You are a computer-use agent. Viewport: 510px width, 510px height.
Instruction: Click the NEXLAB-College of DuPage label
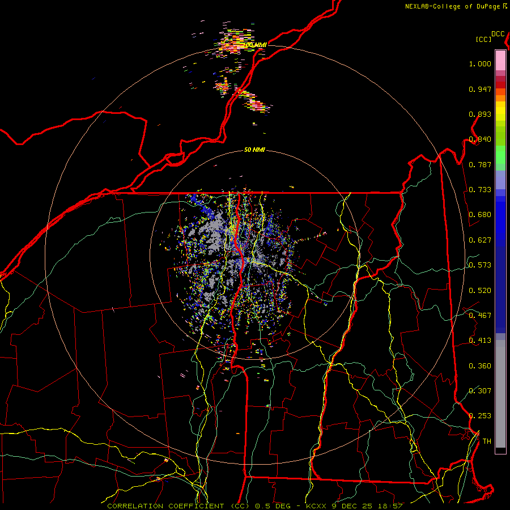pos(452,6)
